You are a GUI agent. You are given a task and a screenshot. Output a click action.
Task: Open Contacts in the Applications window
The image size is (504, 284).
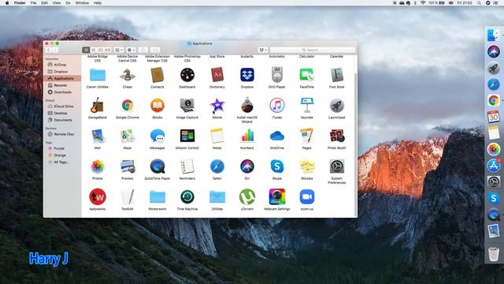(x=157, y=75)
